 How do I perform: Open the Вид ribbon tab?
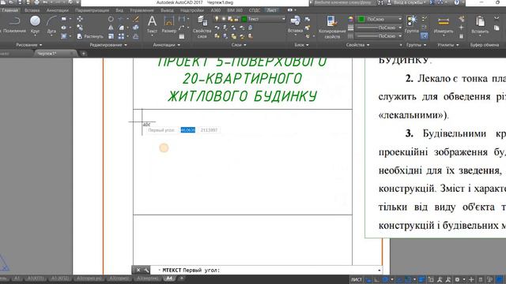pyautogui.click(x=119, y=10)
